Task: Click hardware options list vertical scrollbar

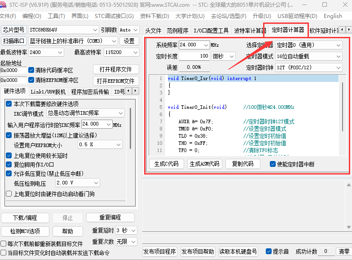Action: [130, 128]
